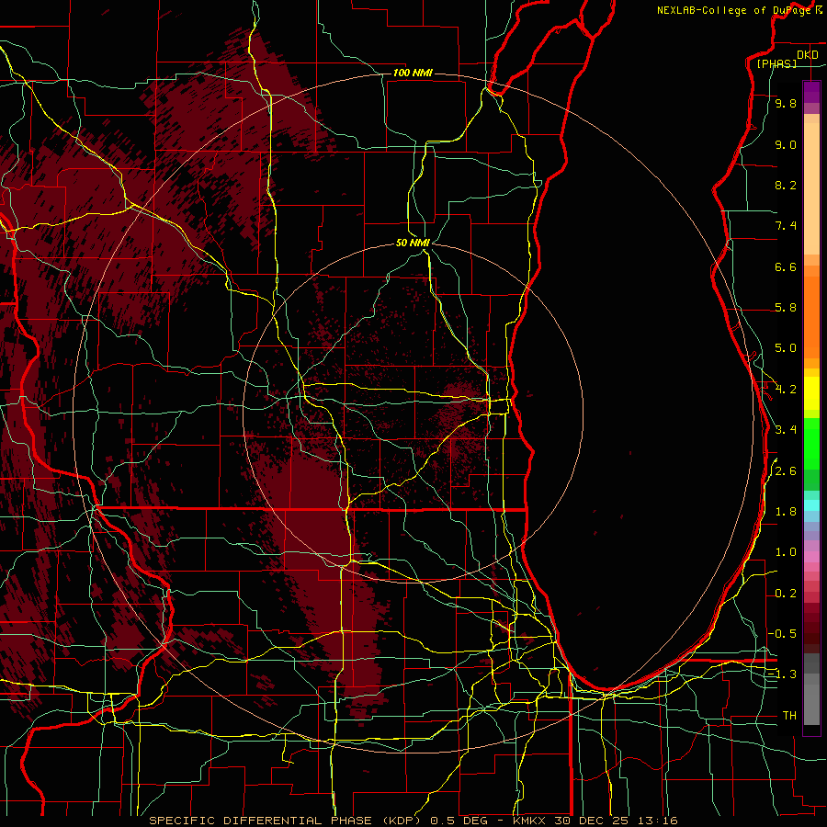Click the bright yellow segment of color bar
Screen dimensions: 827x827
coord(811,393)
